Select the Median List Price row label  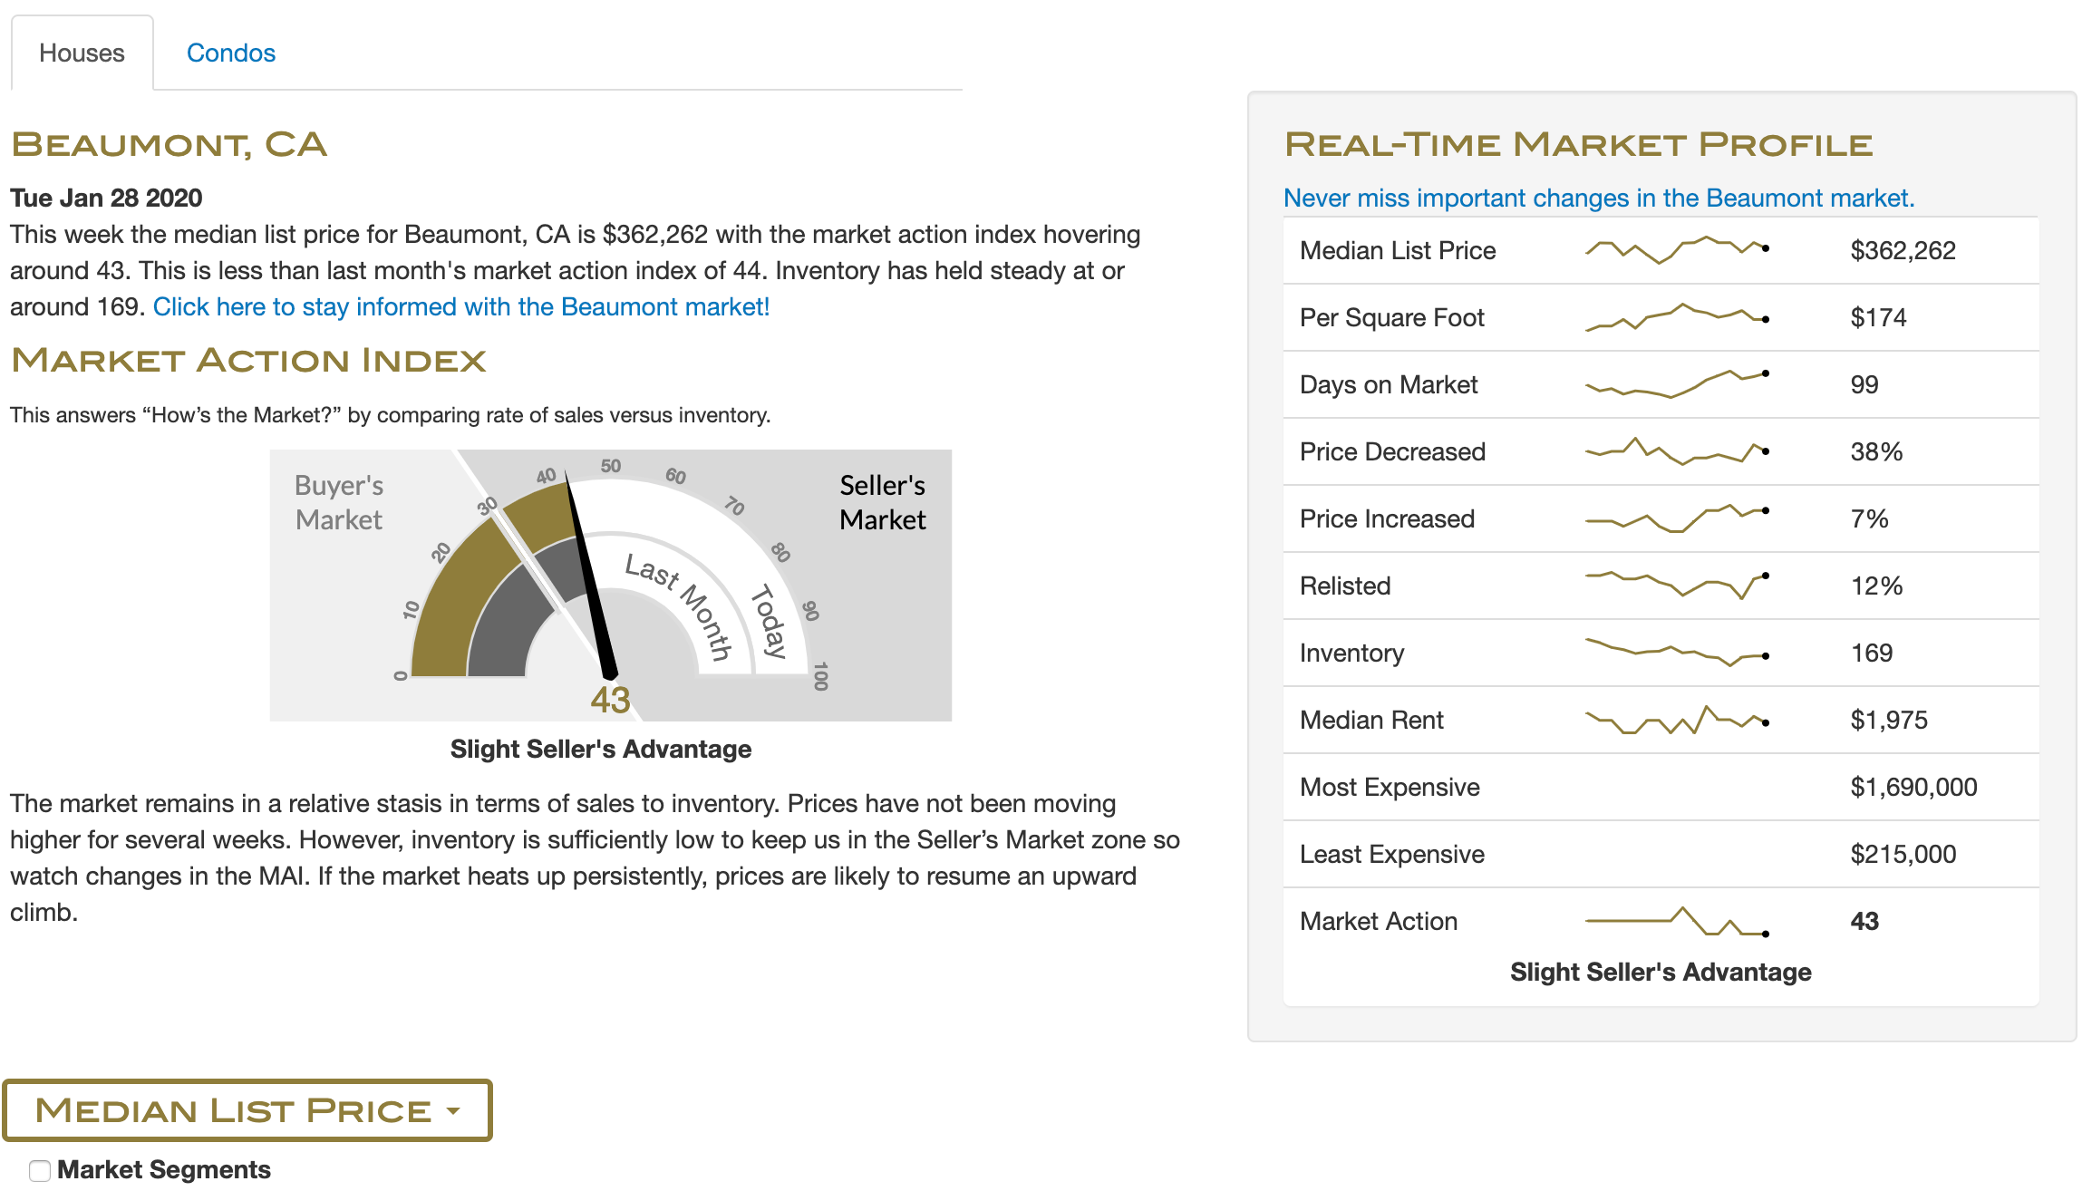pos(1398,250)
